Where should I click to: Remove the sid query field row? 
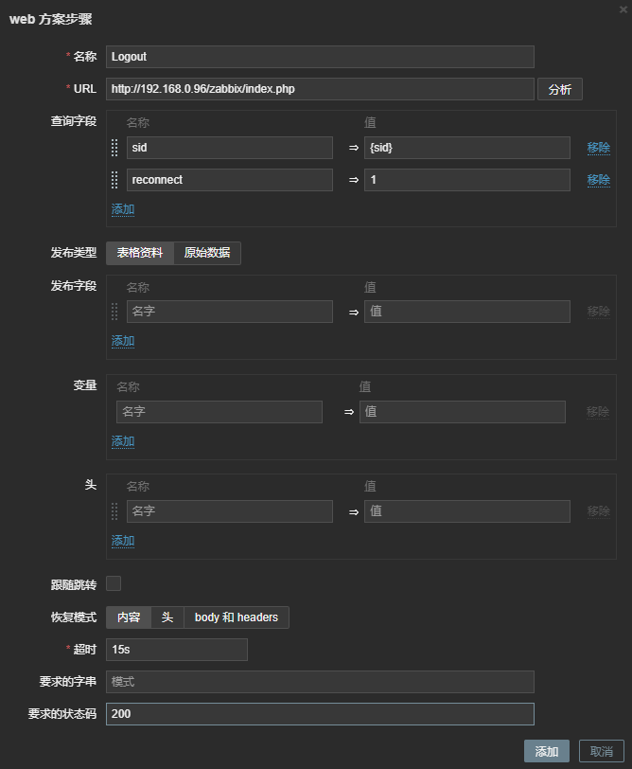[598, 148]
